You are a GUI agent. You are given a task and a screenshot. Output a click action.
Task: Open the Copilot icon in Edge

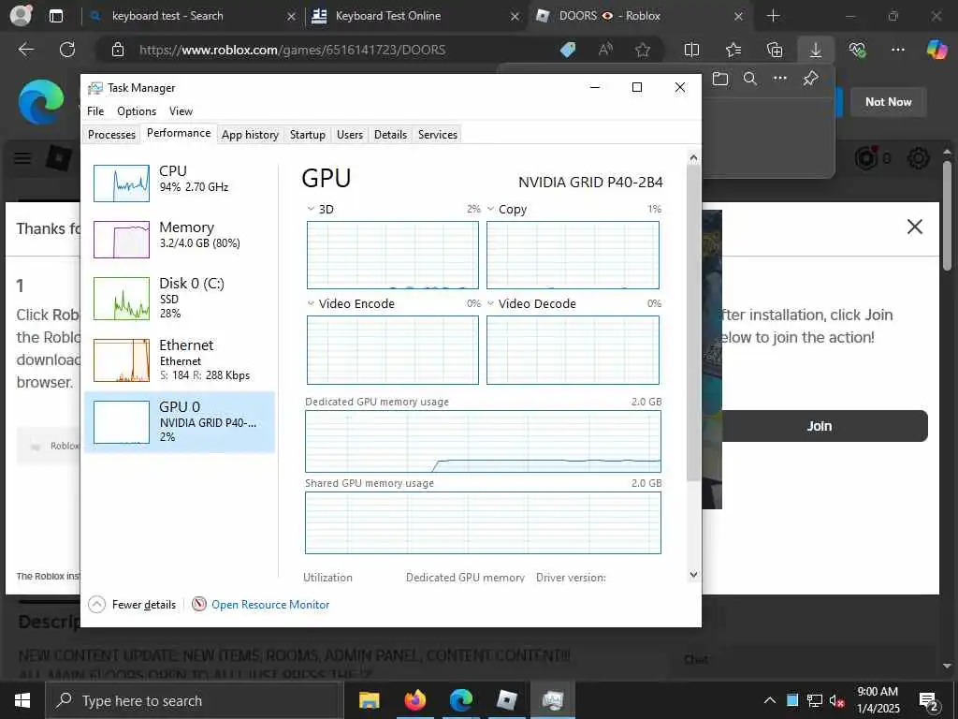click(936, 50)
